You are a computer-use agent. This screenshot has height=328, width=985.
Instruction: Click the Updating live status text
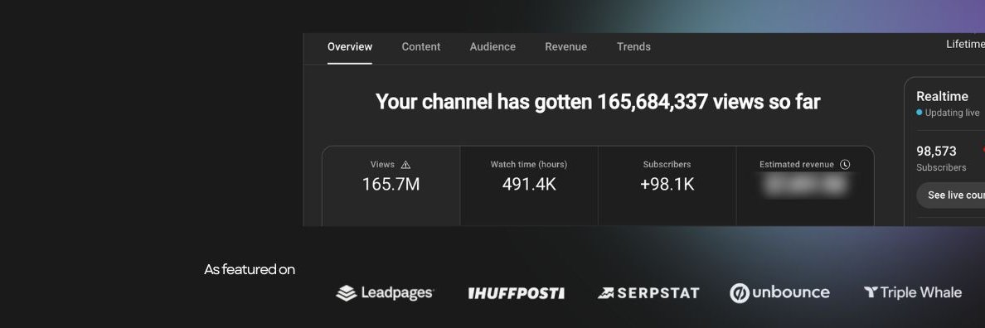pos(952,113)
